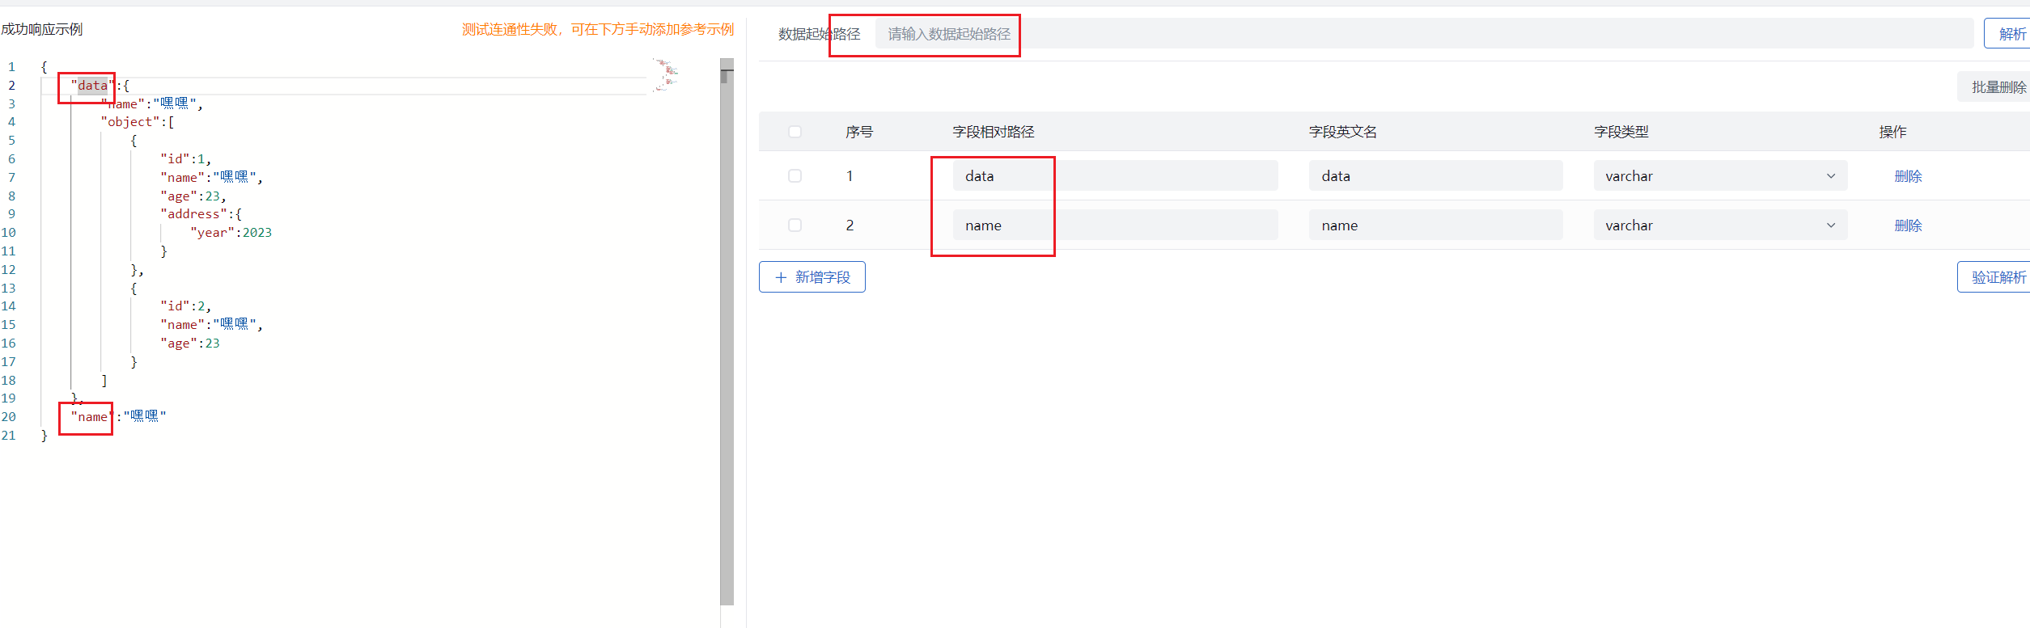Click the relative path field containing data
The image size is (2030, 628).
[x=1115, y=176]
